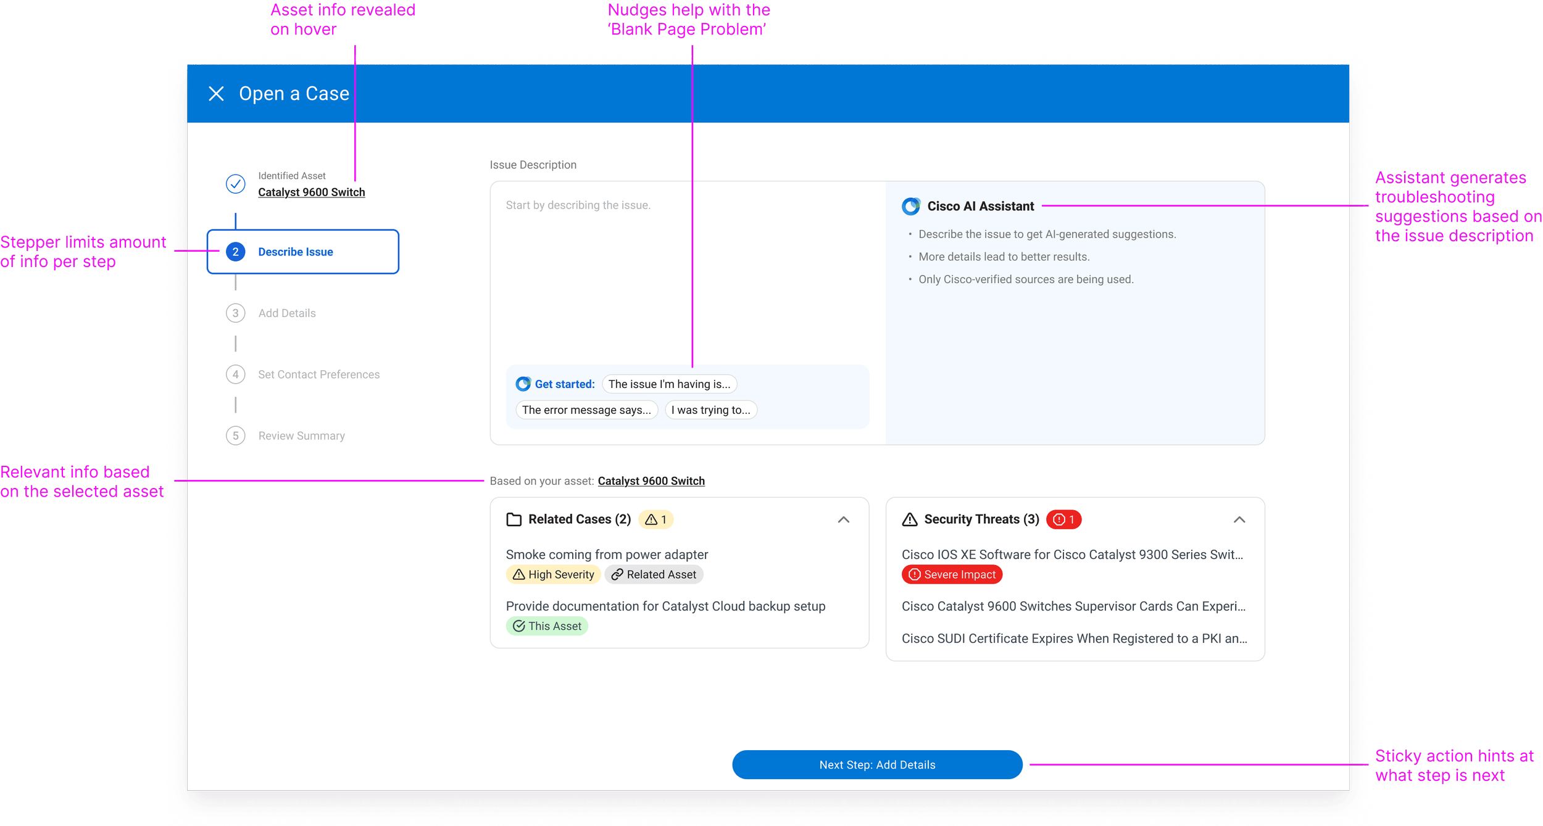Click the Severe Impact red tag
The height and width of the screenshot is (826, 1543).
[x=952, y=574]
